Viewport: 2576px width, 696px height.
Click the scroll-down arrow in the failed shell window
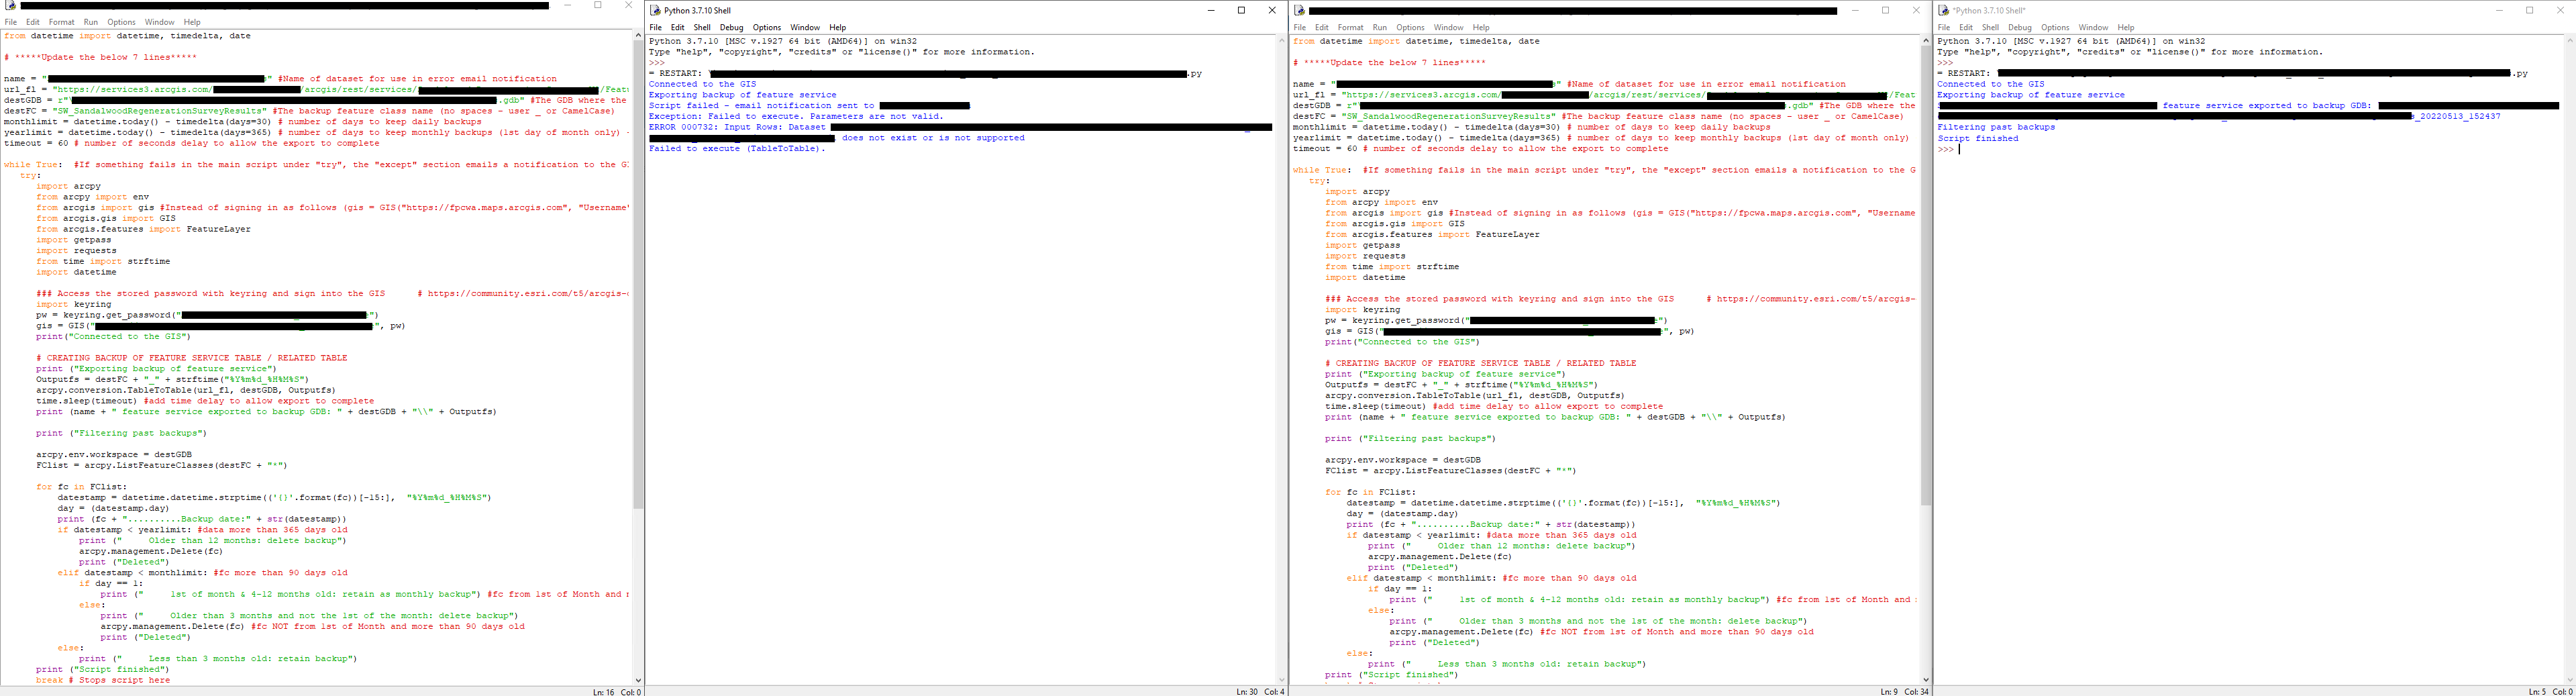1282,680
